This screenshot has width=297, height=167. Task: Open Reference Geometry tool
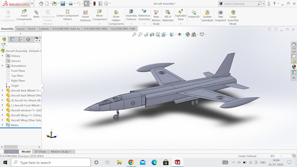144,15
